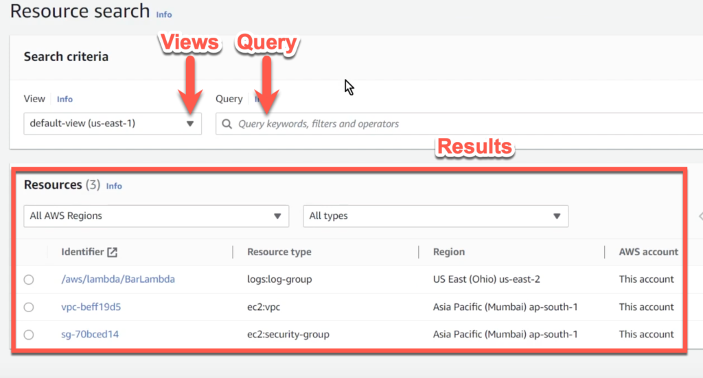The image size is (703, 378).
Task: Click the magnifier icon in the Query box
Action: tap(227, 124)
